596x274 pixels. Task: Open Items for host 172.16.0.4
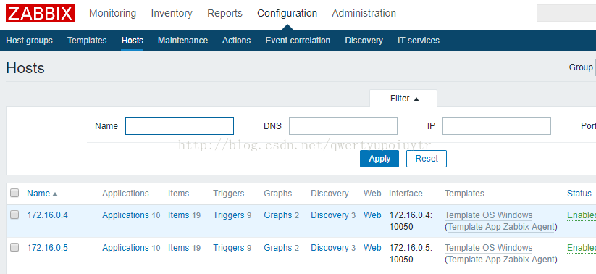(x=178, y=215)
